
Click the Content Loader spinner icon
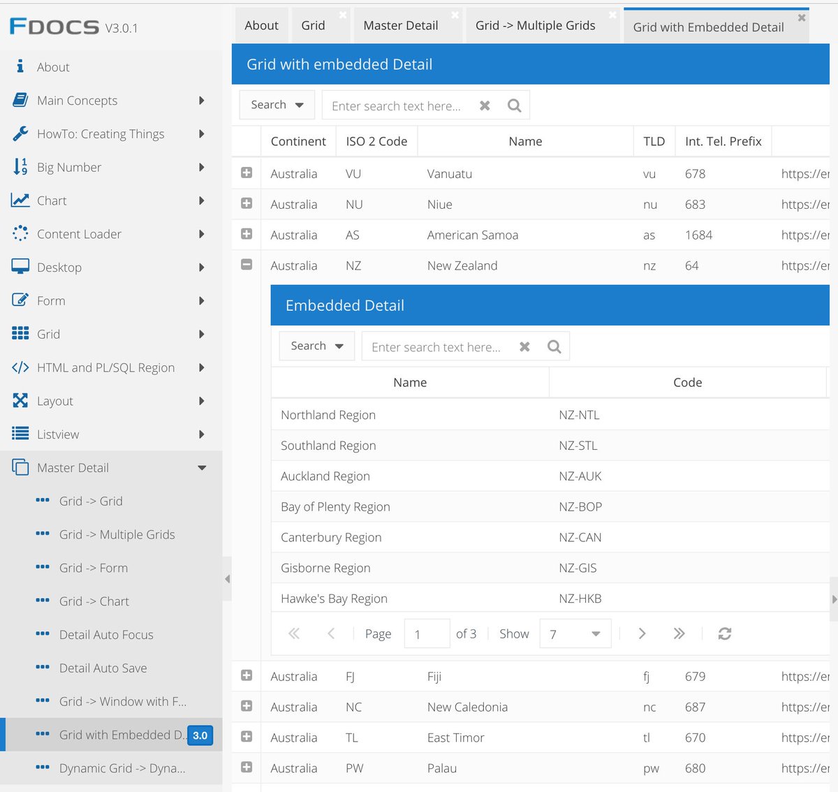pyautogui.click(x=20, y=233)
